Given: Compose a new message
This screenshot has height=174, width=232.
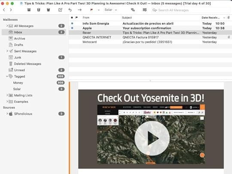Looking at the screenshot, I should pyautogui.click(x=60, y=10).
